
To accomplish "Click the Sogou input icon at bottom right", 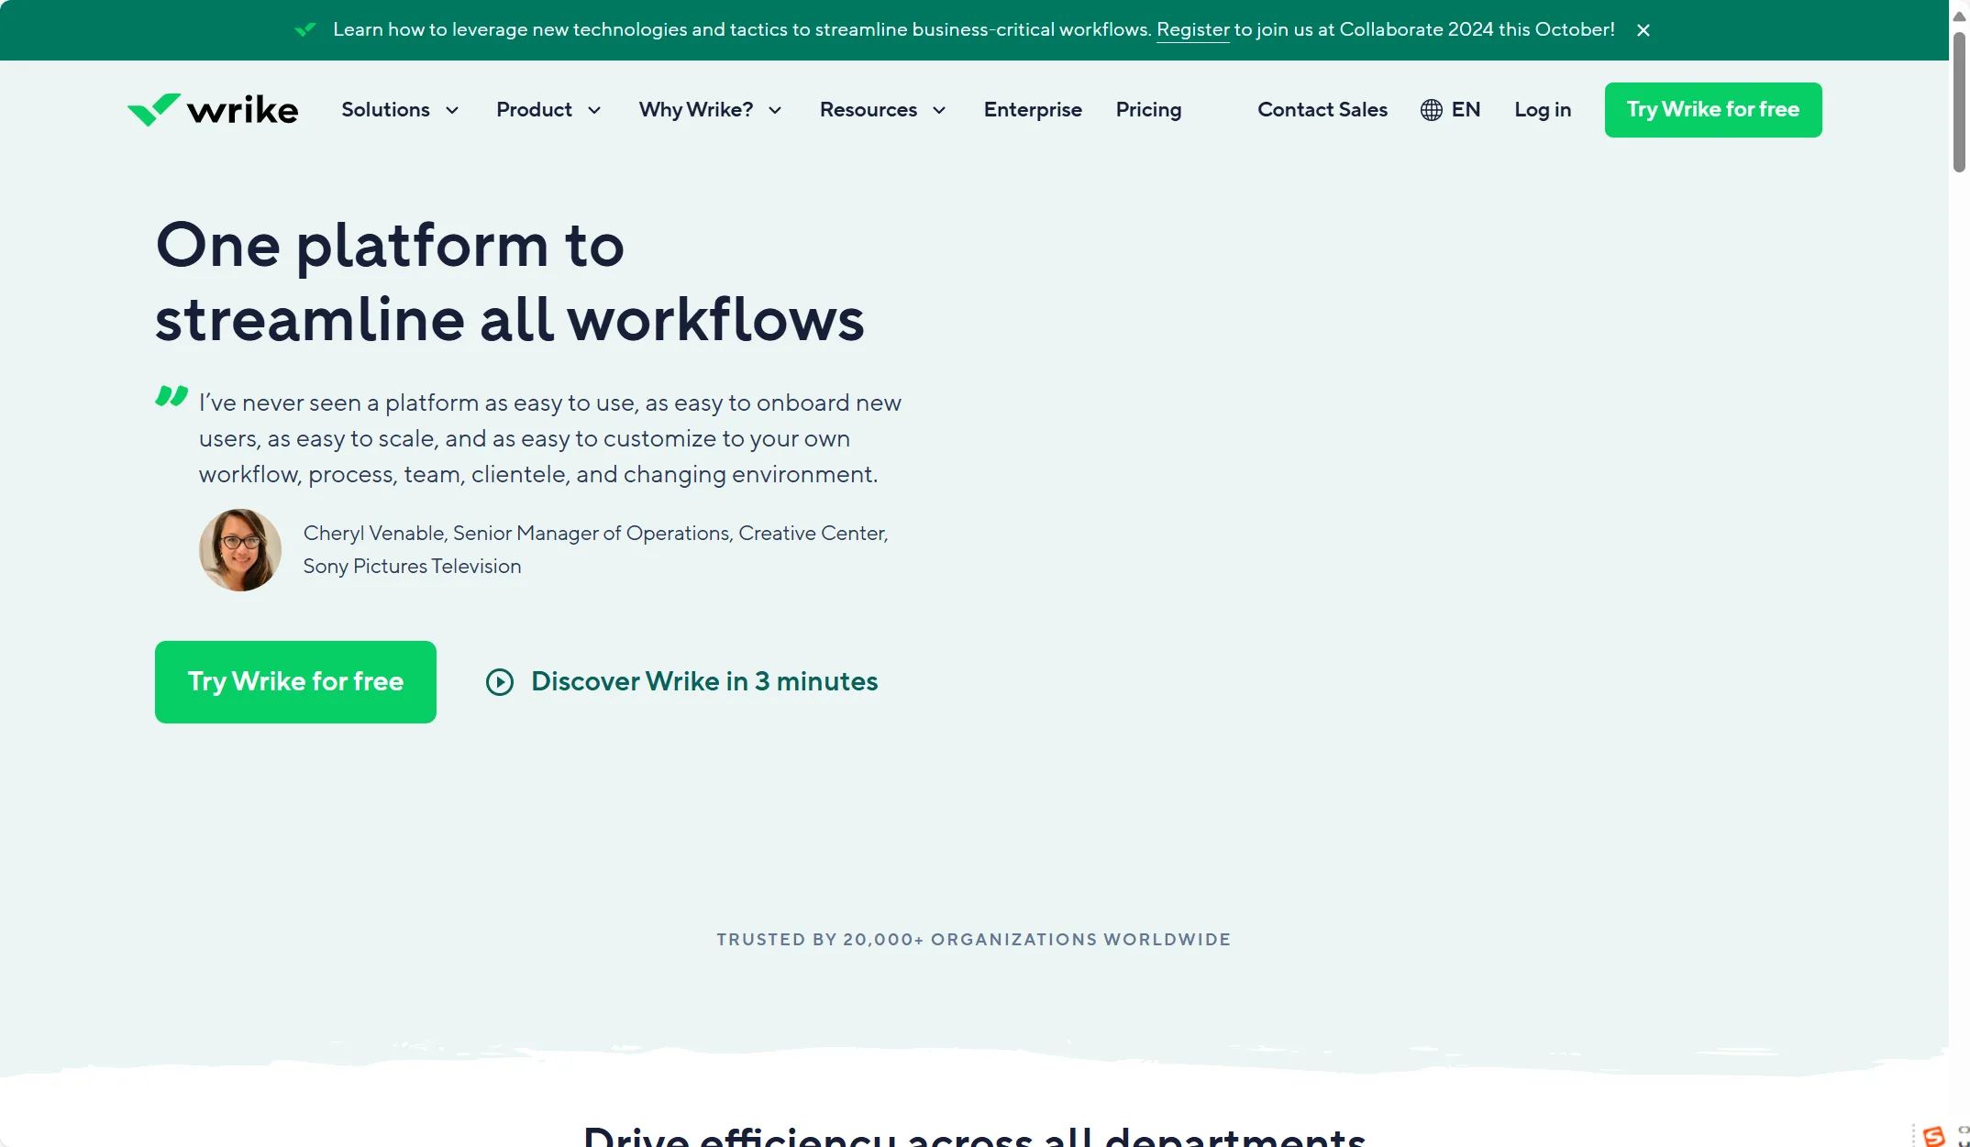I will point(1933,1136).
